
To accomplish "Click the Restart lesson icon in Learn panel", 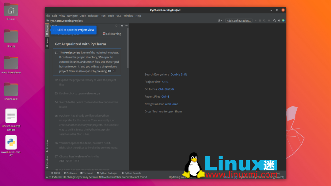I will [116, 26].
